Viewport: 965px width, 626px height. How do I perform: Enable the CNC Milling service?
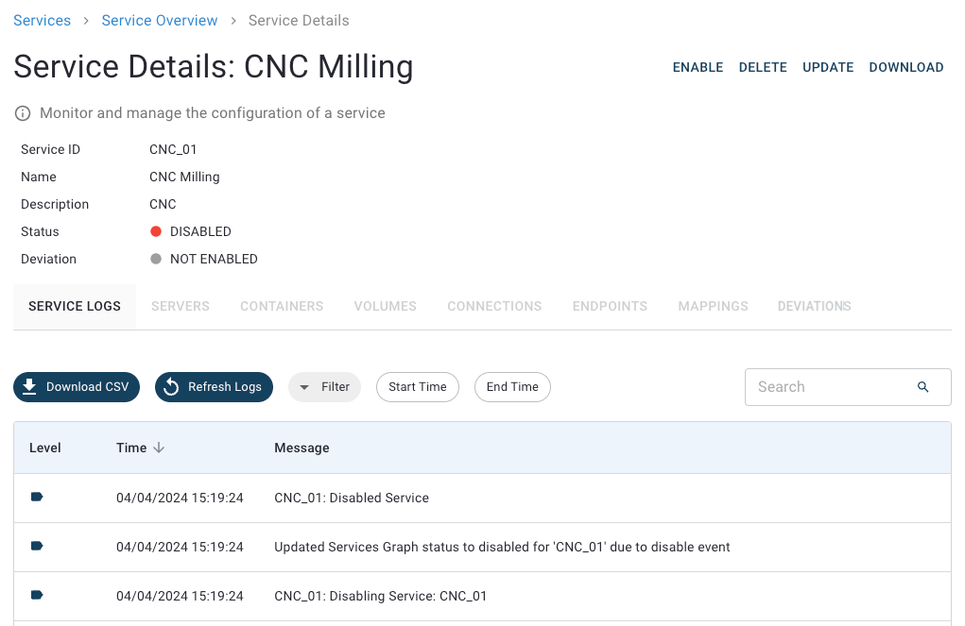click(x=698, y=68)
